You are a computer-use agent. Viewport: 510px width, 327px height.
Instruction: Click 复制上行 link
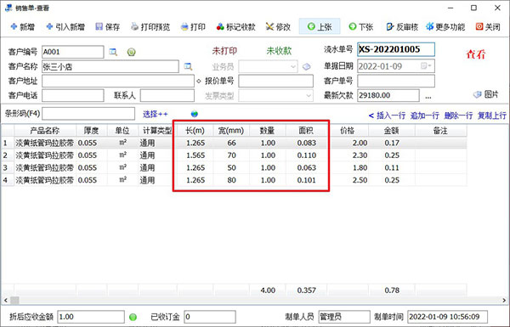coord(492,116)
